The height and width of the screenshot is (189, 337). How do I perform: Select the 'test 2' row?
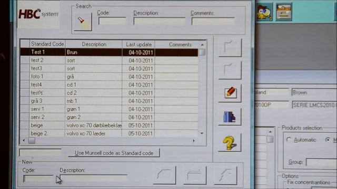pos(109,60)
